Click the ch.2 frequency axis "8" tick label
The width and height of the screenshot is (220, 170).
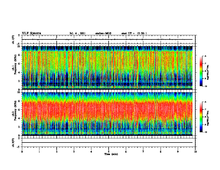(x=19, y=101)
